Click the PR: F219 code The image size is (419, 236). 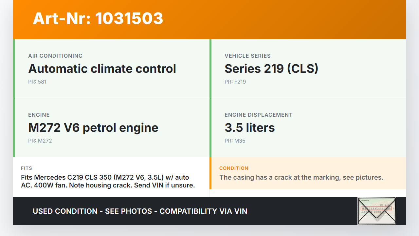(235, 82)
